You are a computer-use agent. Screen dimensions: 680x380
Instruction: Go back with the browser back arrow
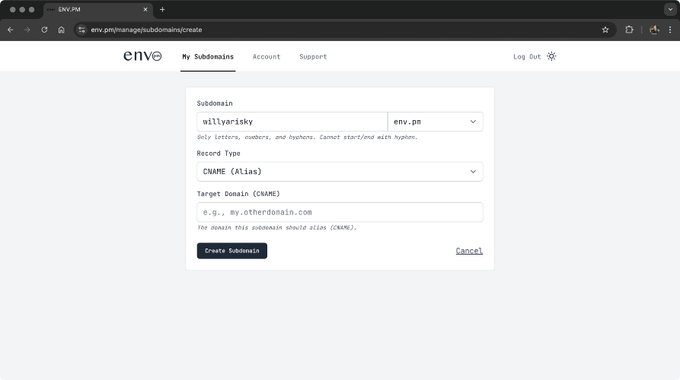pyautogui.click(x=11, y=30)
